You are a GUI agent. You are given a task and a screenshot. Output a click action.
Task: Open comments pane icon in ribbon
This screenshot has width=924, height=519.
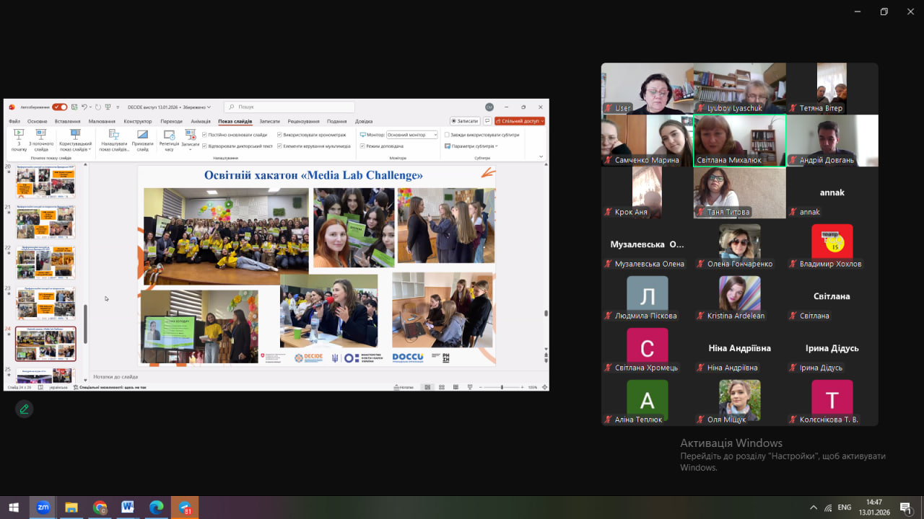click(x=487, y=121)
